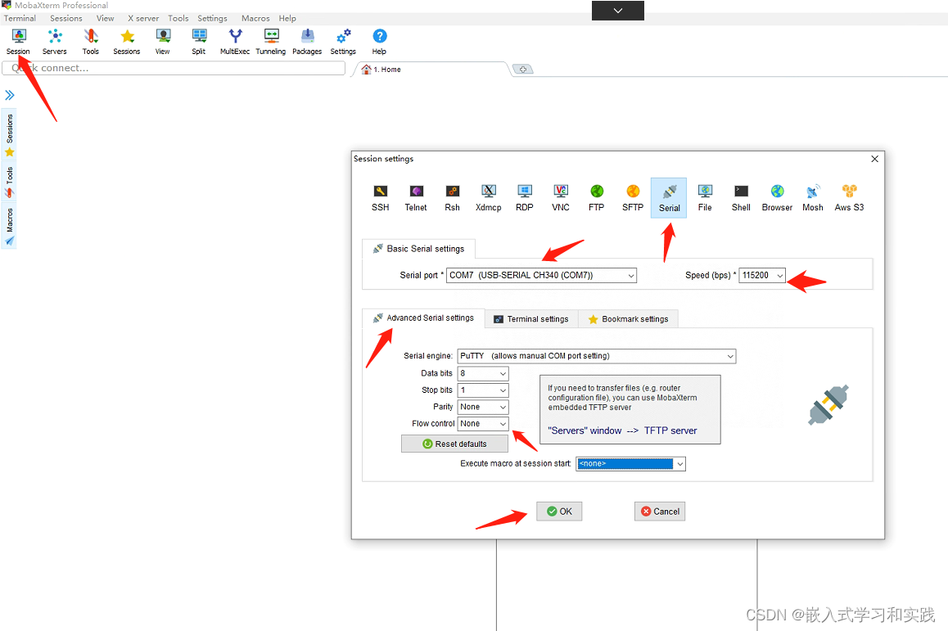Open View menu in menu bar

pos(106,18)
